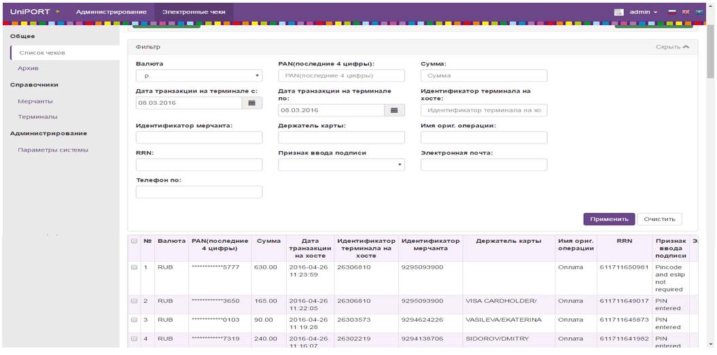Click the RRN filter input field

point(199,165)
